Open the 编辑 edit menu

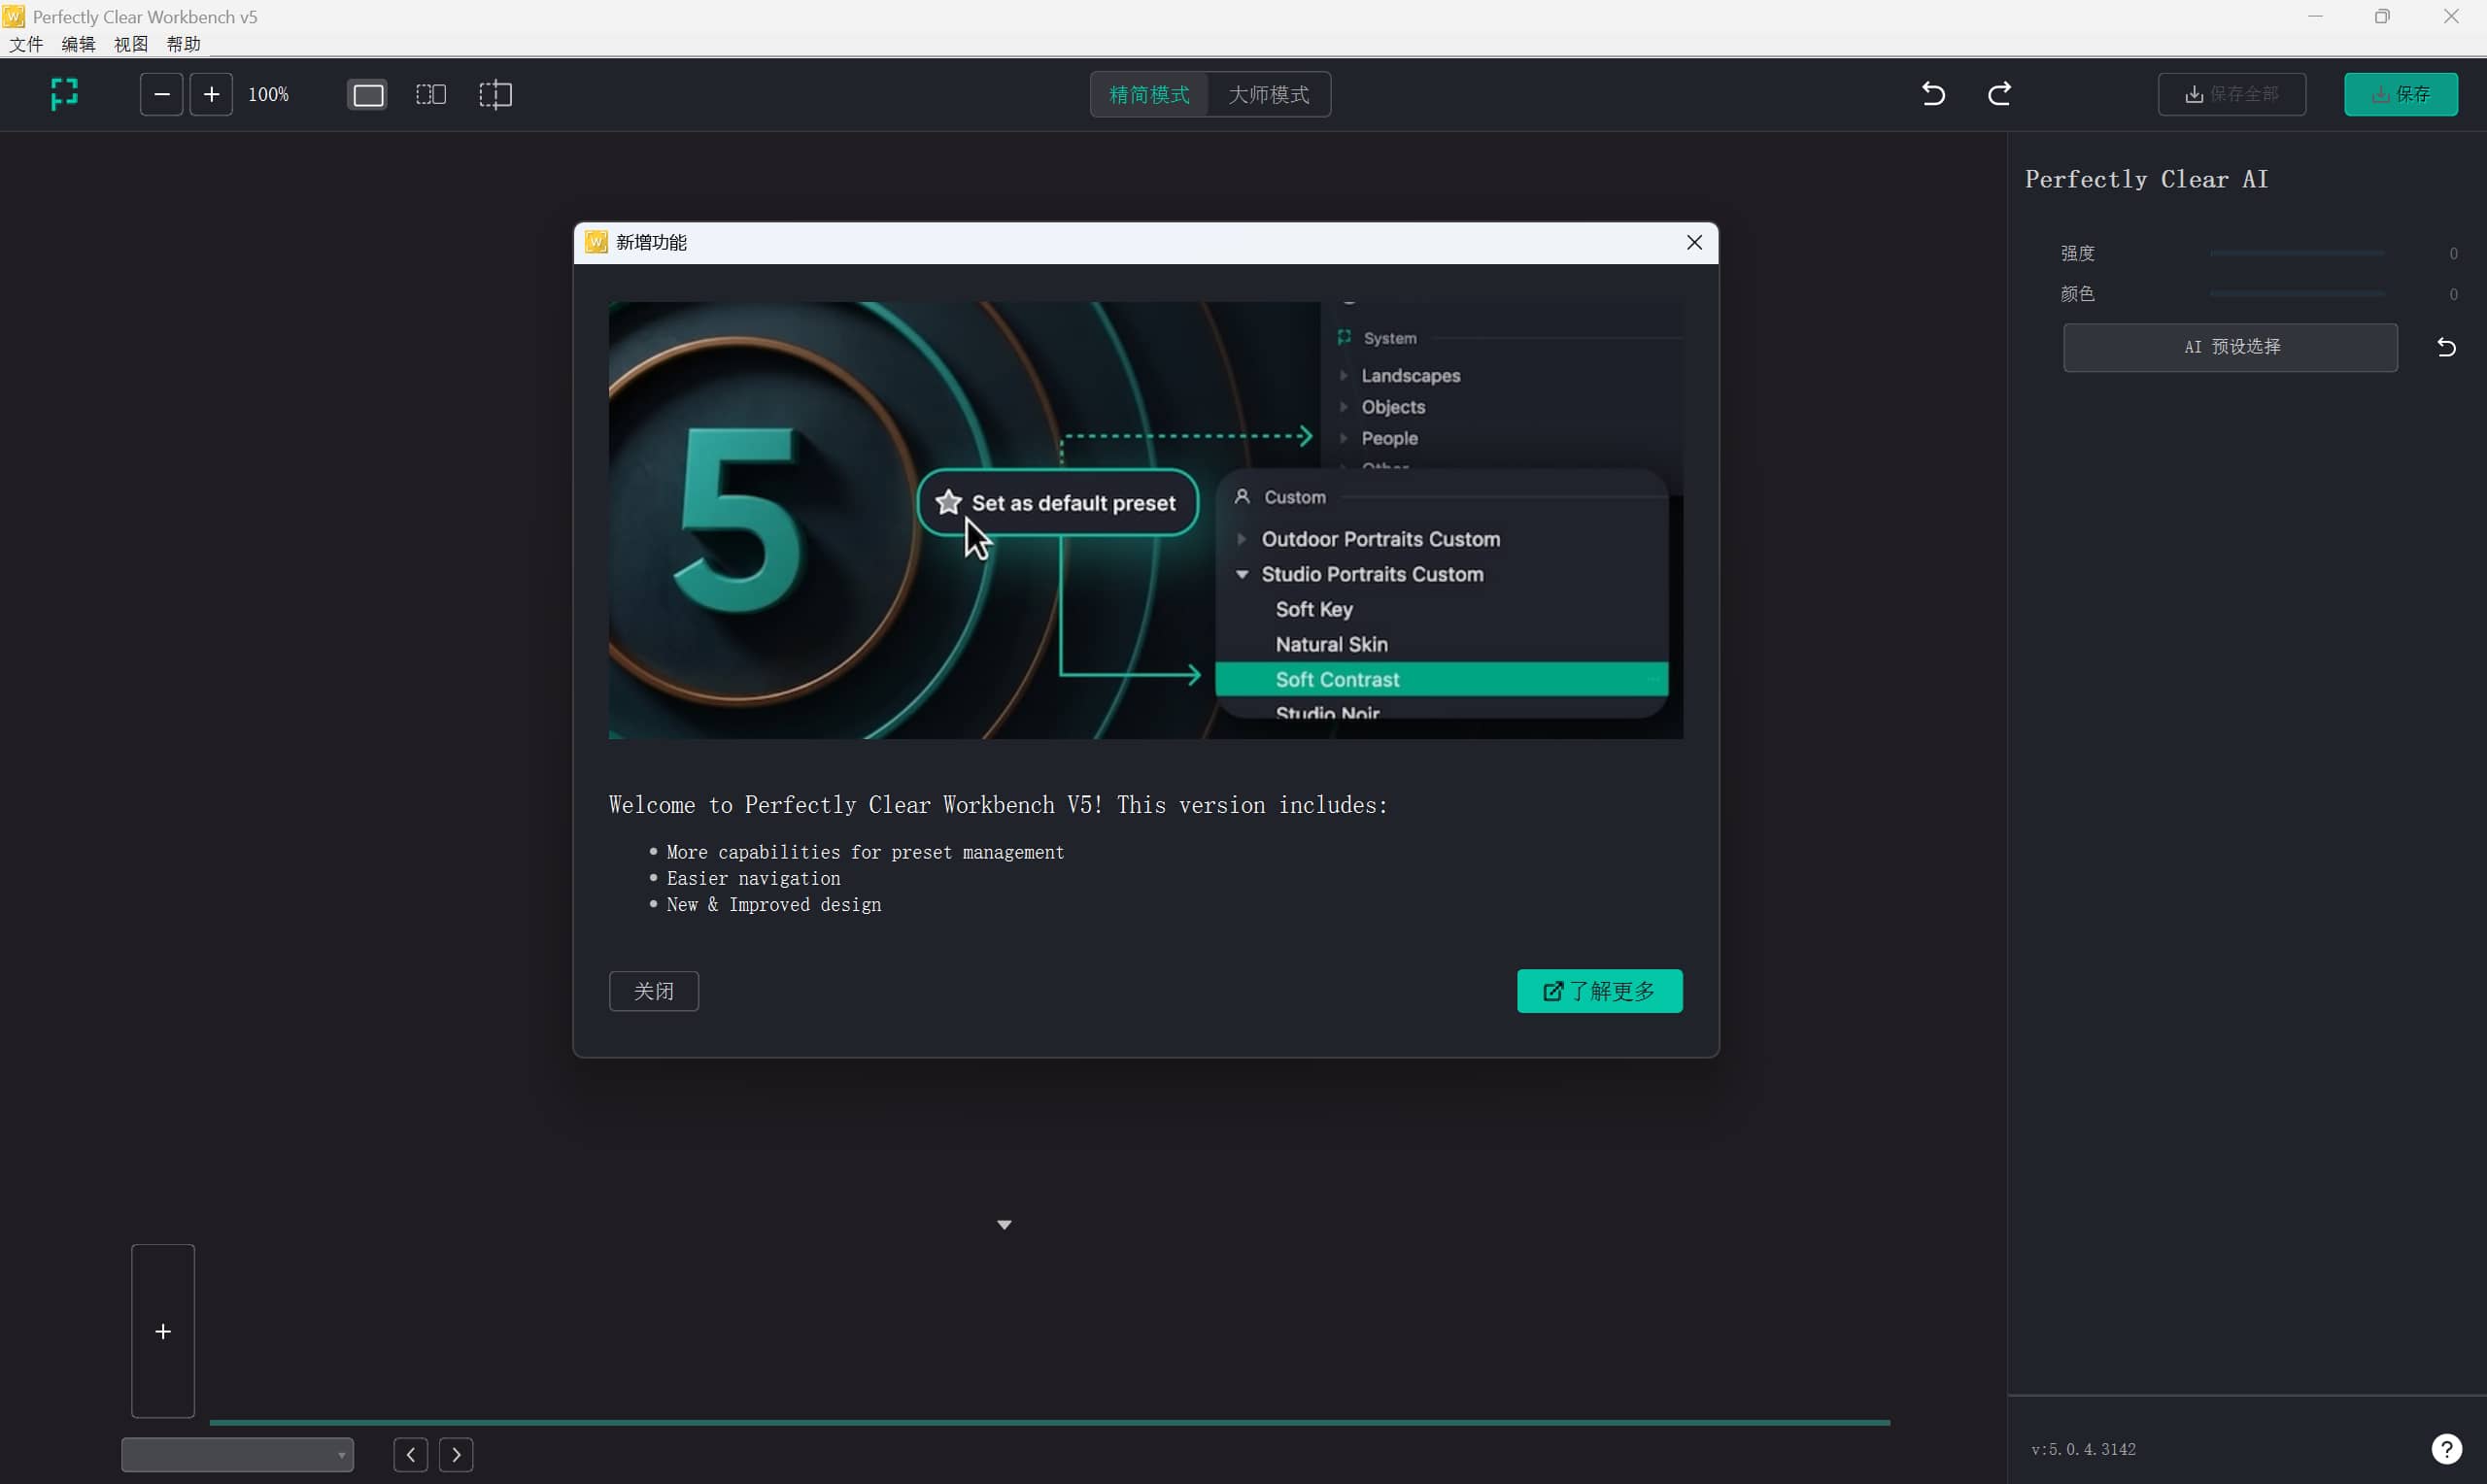tap(78, 44)
